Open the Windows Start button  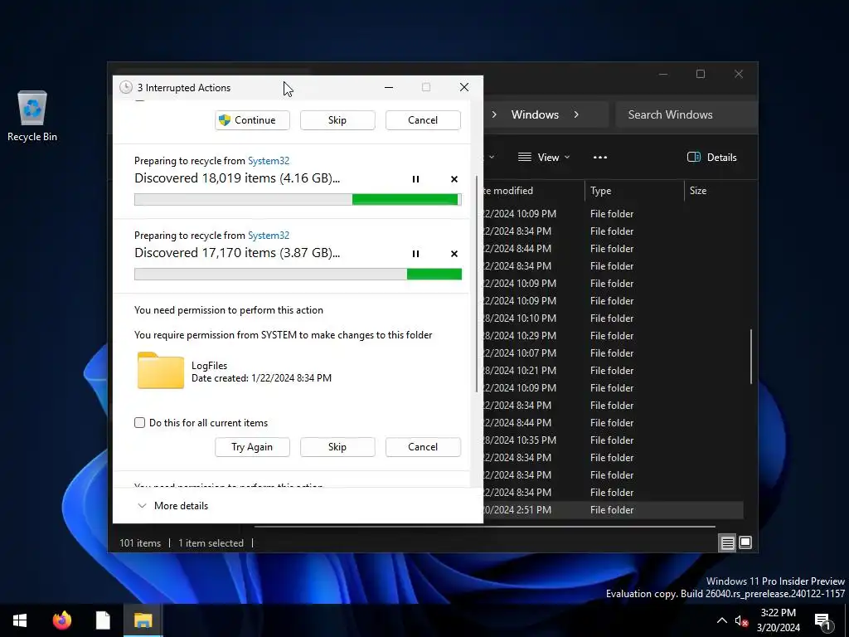[x=20, y=620]
